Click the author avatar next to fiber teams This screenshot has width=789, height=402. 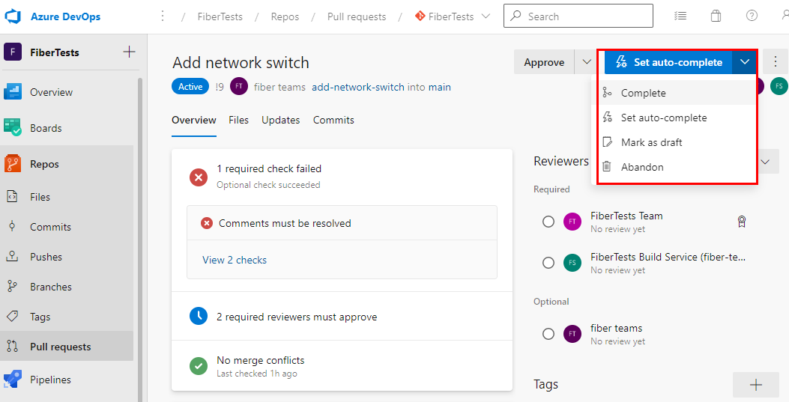pos(239,86)
